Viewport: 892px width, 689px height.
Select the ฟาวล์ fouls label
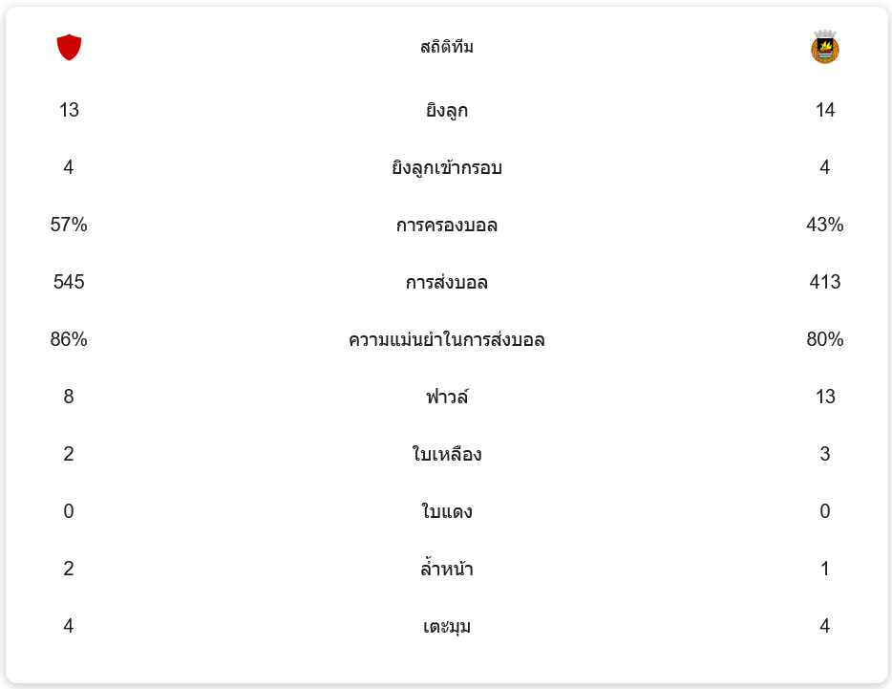tap(447, 398)
